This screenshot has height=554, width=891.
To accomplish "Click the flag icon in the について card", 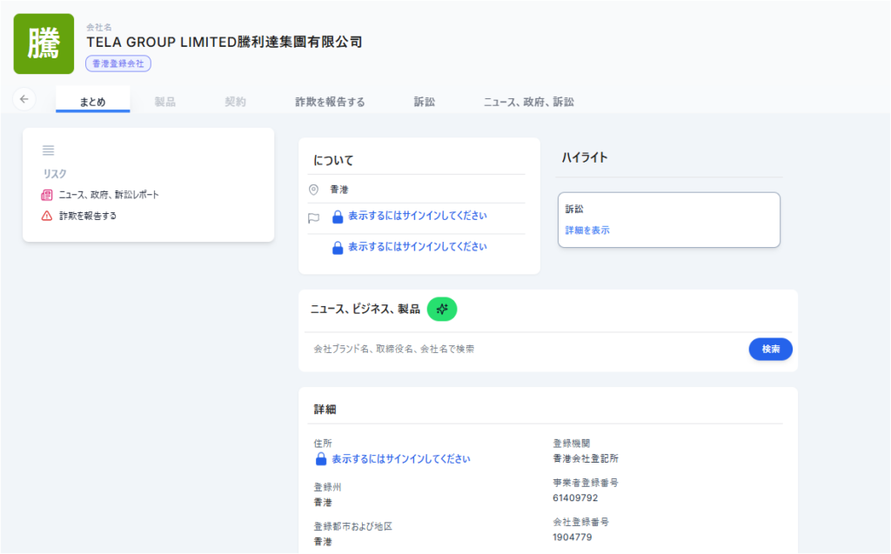I will 313,218.
